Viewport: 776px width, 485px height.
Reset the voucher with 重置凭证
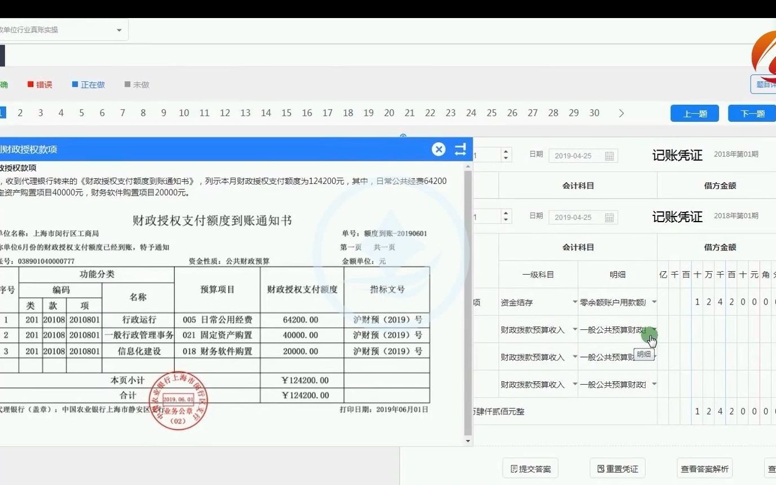coord(618,469)
